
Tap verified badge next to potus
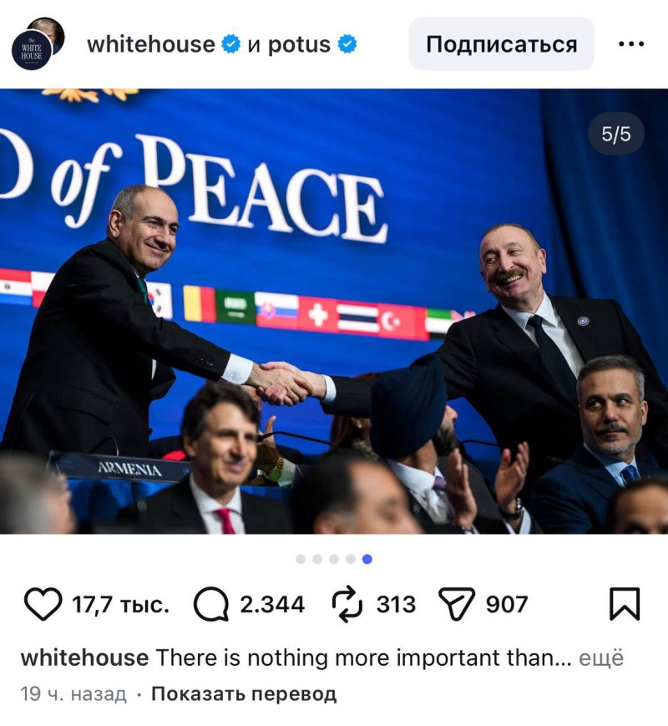pos(347,44)
